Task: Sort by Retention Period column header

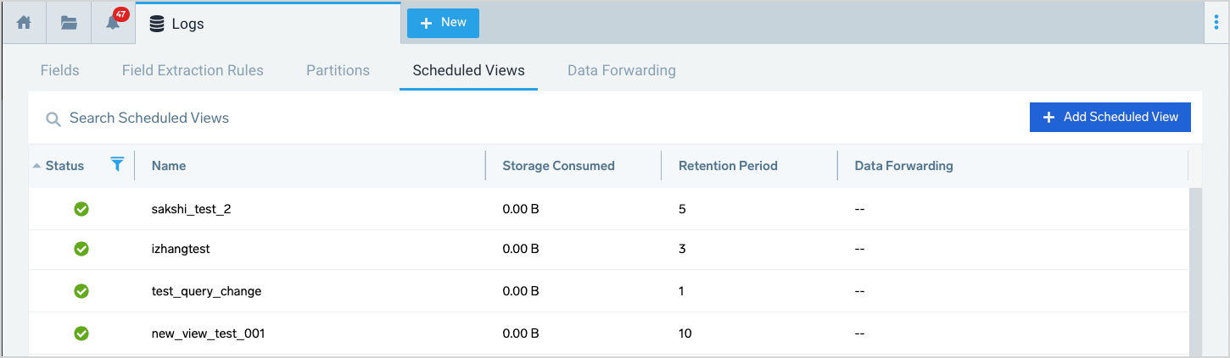Action: click(x=728, y=166)
